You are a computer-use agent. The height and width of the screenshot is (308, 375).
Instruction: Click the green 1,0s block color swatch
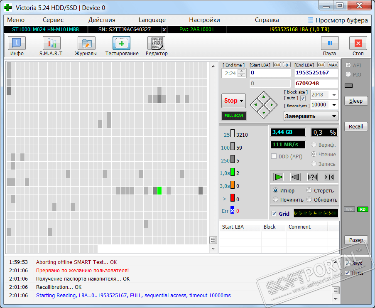coord(233,172)
